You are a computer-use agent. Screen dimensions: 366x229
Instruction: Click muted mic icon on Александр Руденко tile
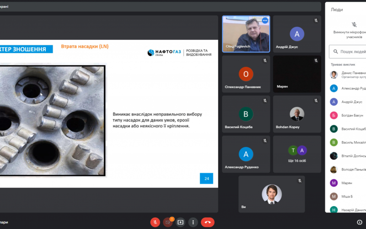(265, 141)
